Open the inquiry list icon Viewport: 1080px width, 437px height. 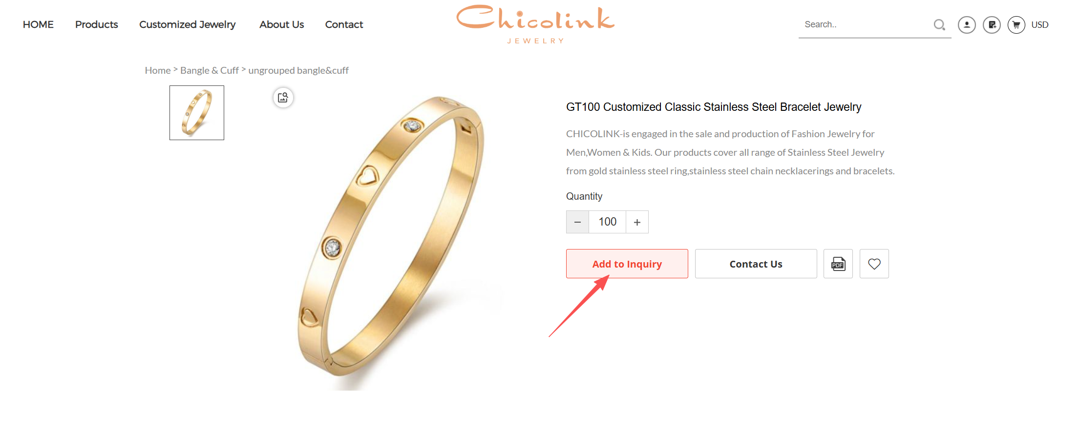pos(992,25)
